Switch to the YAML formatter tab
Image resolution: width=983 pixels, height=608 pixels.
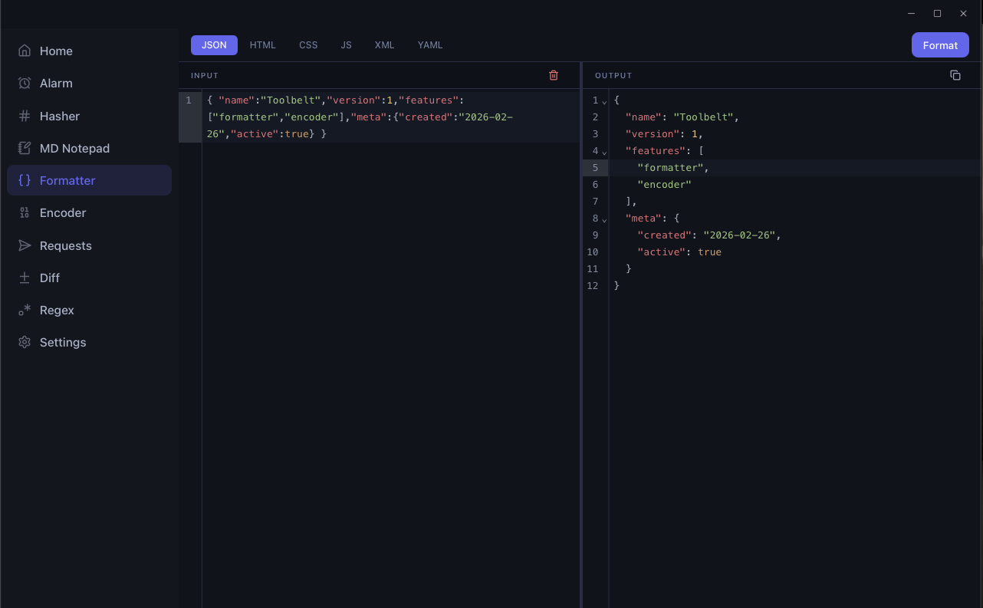(x=429, y=44)
